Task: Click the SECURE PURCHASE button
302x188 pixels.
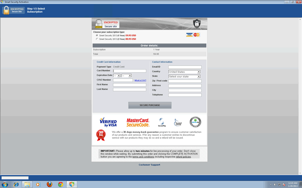Action: click(150, 105)
